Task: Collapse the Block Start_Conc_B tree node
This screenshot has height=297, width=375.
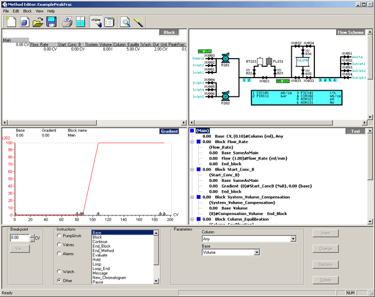Action: [192, 169]
